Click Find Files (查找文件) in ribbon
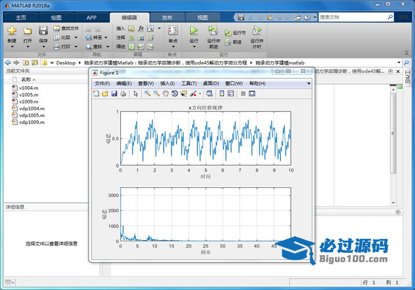415x290 pixels. click(66, 28)
